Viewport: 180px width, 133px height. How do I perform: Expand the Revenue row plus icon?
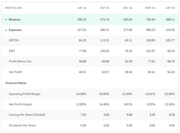6,20
